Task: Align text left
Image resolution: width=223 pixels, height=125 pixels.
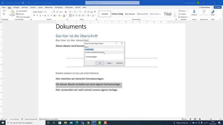Action: 70,15
